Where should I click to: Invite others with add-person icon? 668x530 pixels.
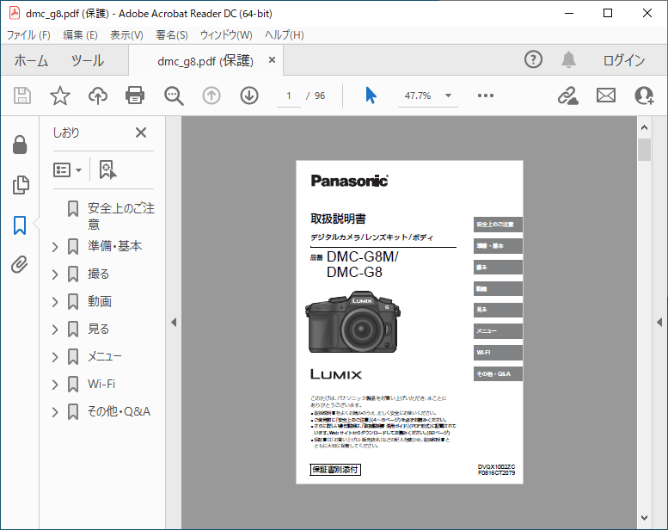pyautogui.click(x=644, y=96)
